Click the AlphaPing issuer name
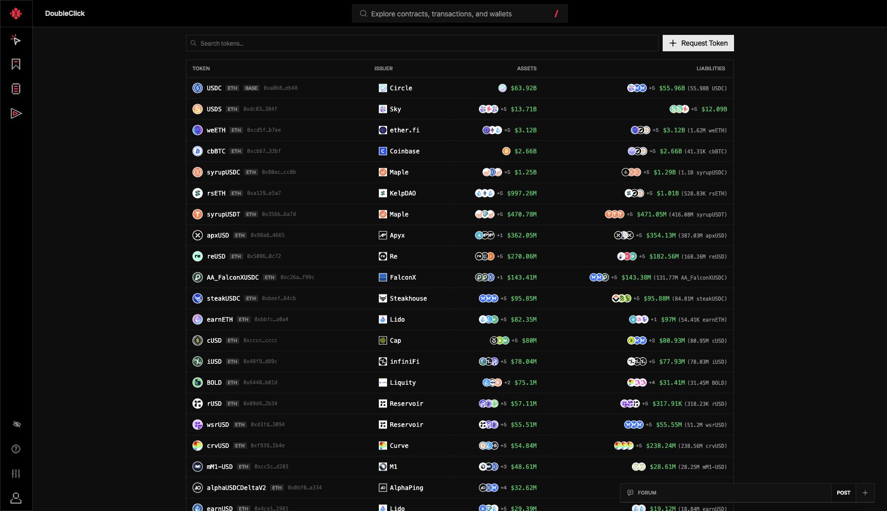The width and height of the screenshot is (887, 511). [407, 488]
